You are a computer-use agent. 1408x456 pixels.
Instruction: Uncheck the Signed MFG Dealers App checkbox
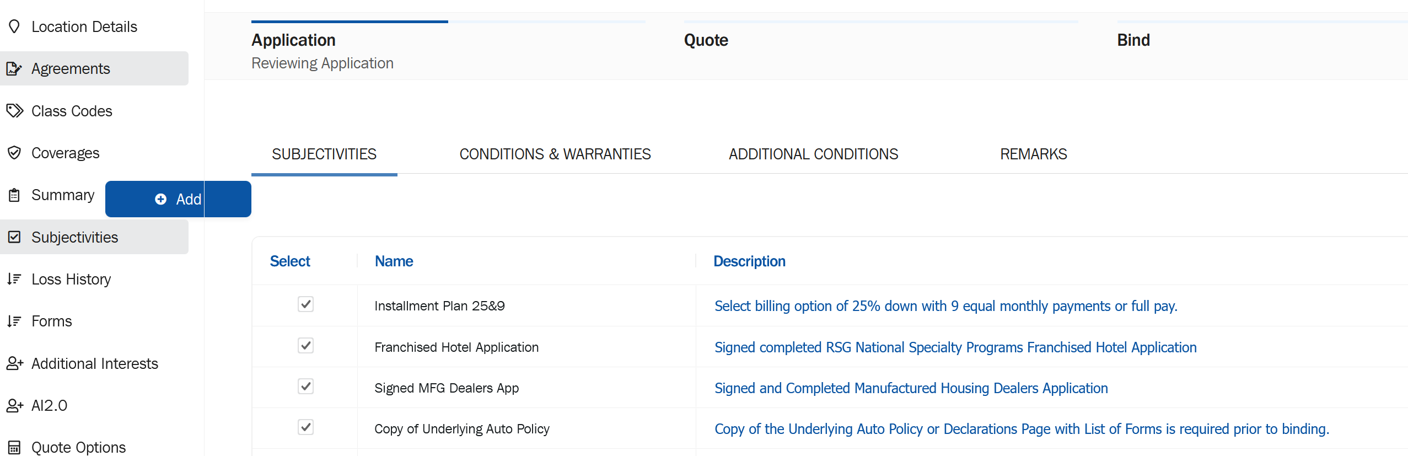[x=305, y=387]
